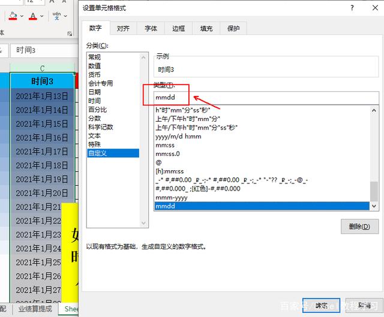Click category list scroll up arrow

[x=143, y=58]
